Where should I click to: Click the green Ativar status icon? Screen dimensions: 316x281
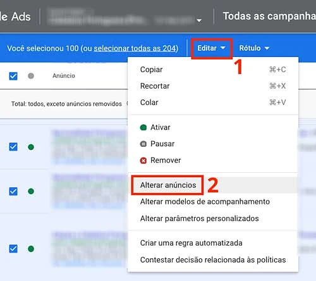point(143,127)
